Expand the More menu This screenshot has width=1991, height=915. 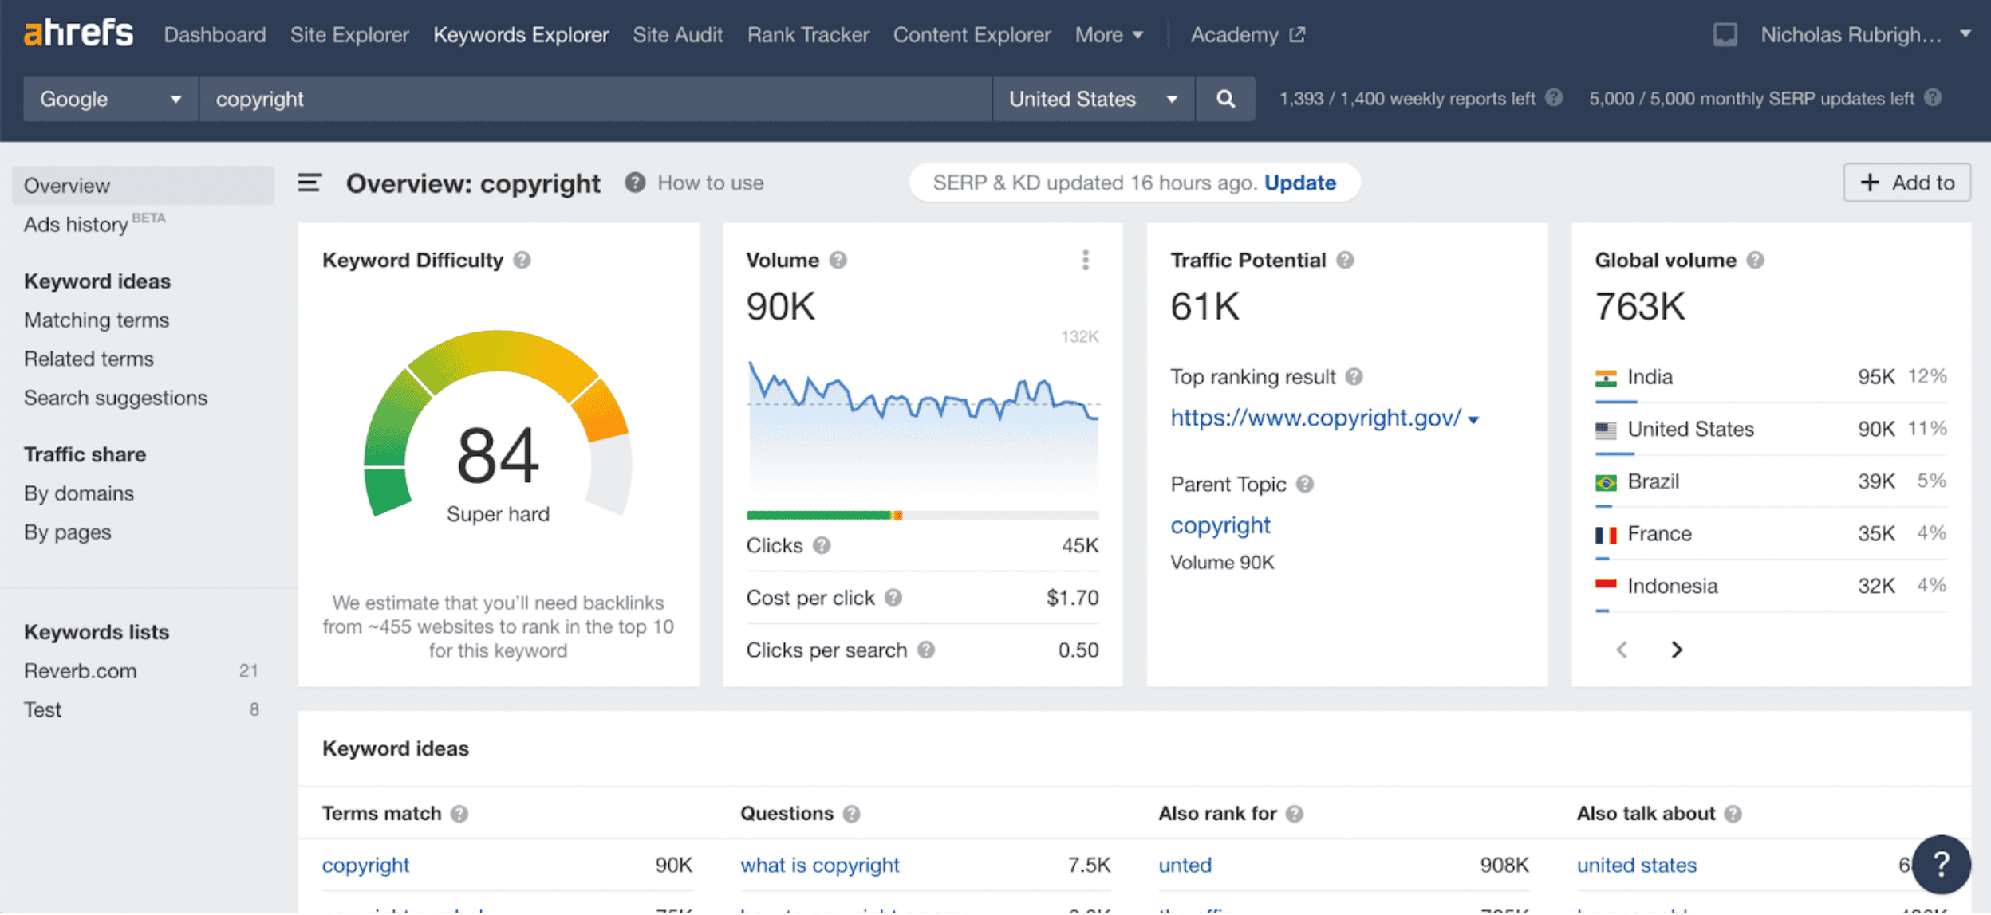click(x=1109, y=35)
